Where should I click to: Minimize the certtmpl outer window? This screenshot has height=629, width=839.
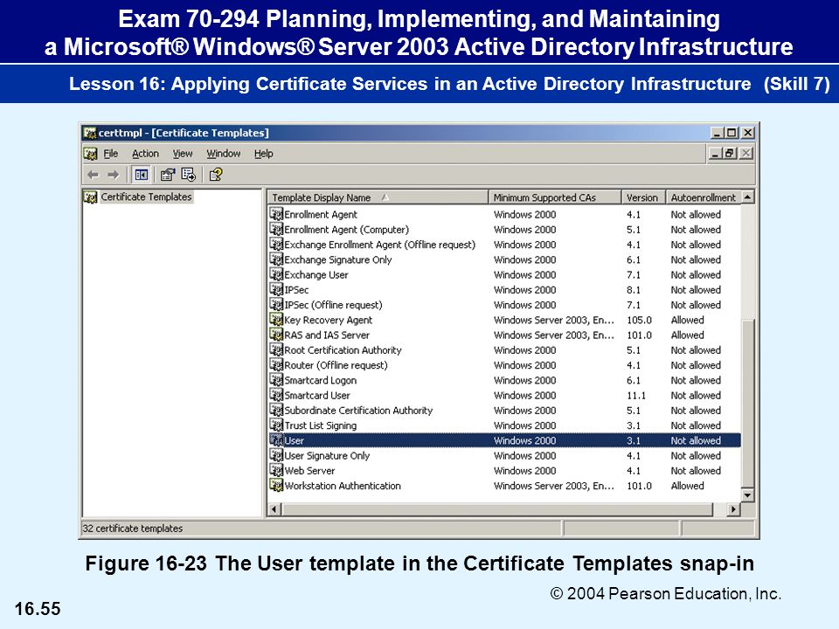click(x=718, y=133)
